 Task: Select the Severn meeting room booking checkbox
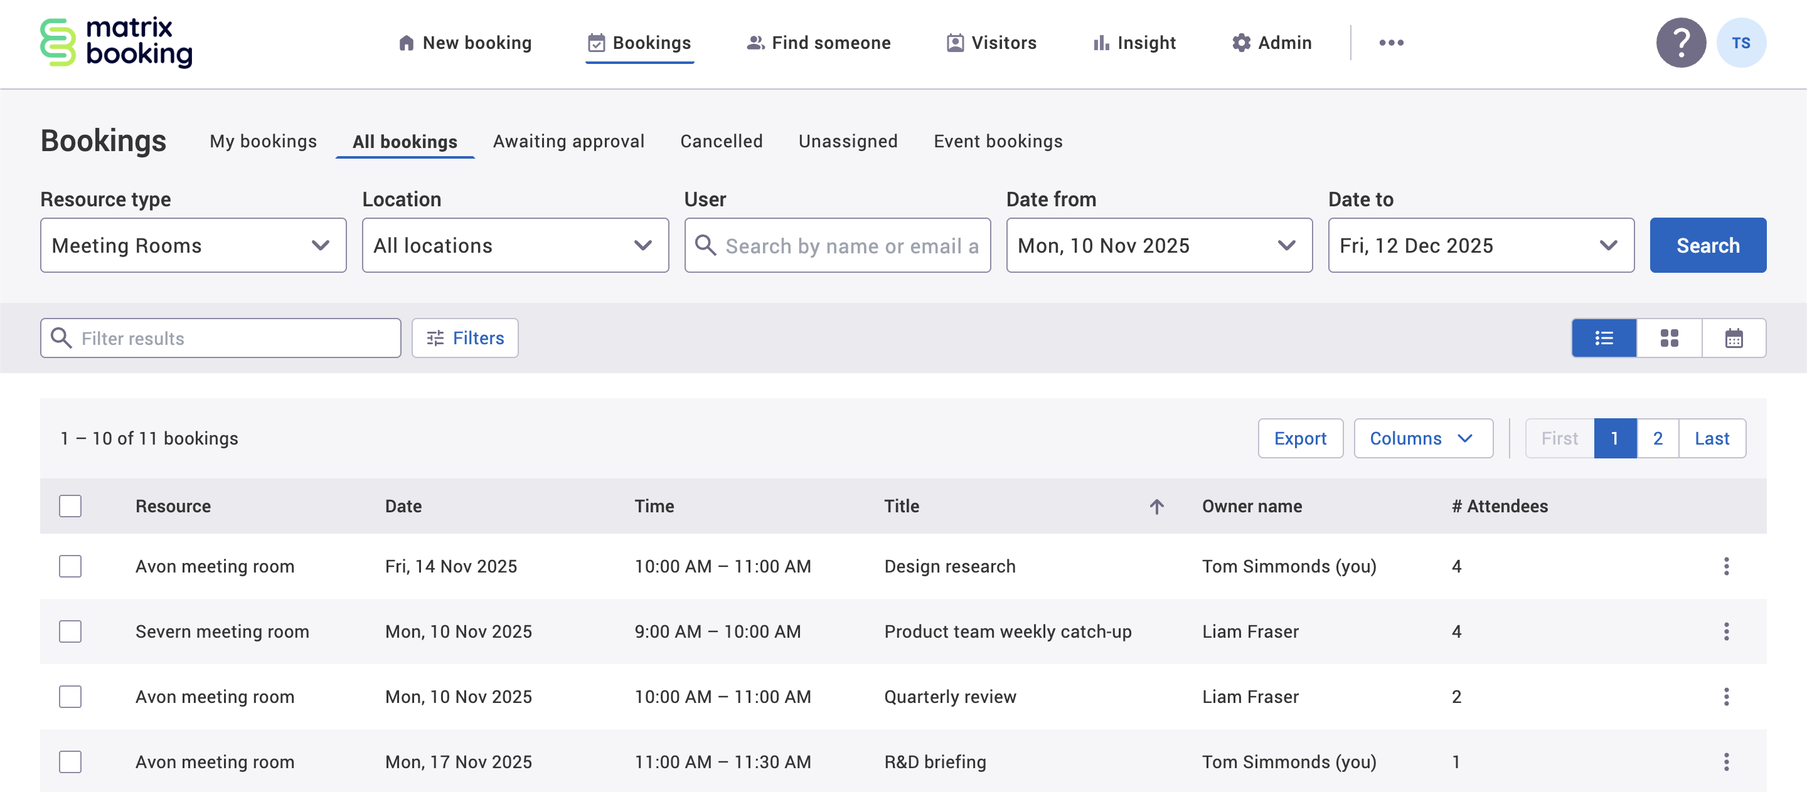[70, 631]
